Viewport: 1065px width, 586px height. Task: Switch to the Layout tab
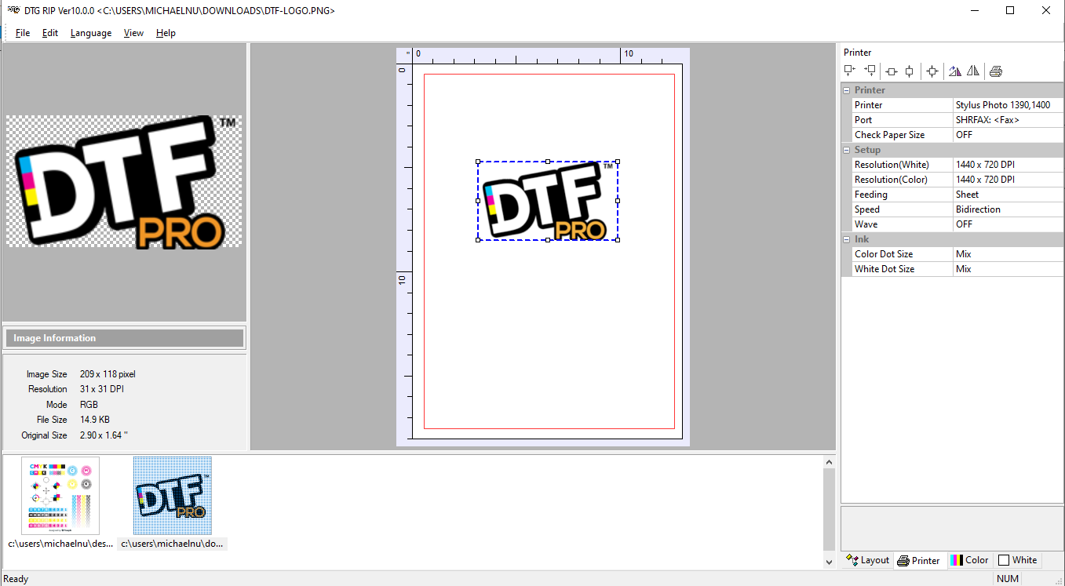(867, 560)
